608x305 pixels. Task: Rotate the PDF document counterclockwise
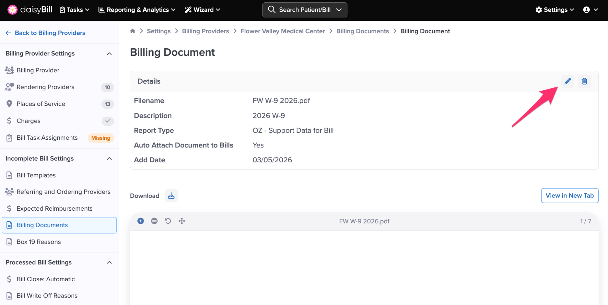tap(168, 221)
